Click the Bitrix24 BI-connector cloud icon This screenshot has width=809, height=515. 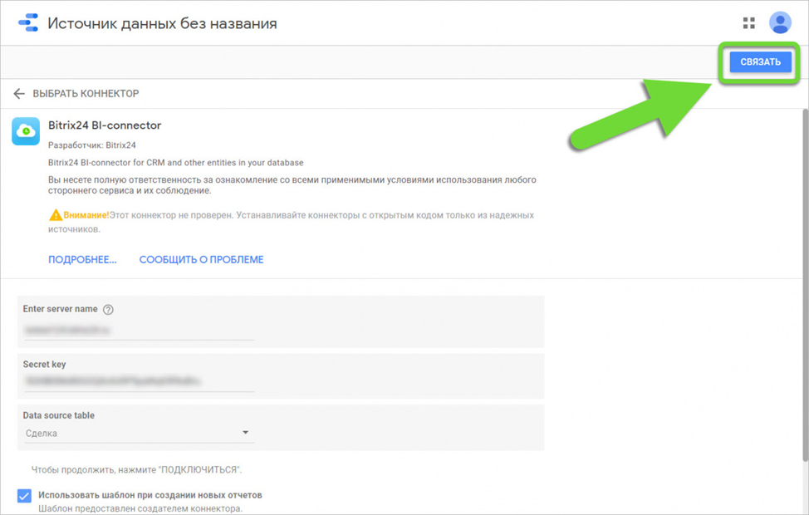[x=26, y=131]
